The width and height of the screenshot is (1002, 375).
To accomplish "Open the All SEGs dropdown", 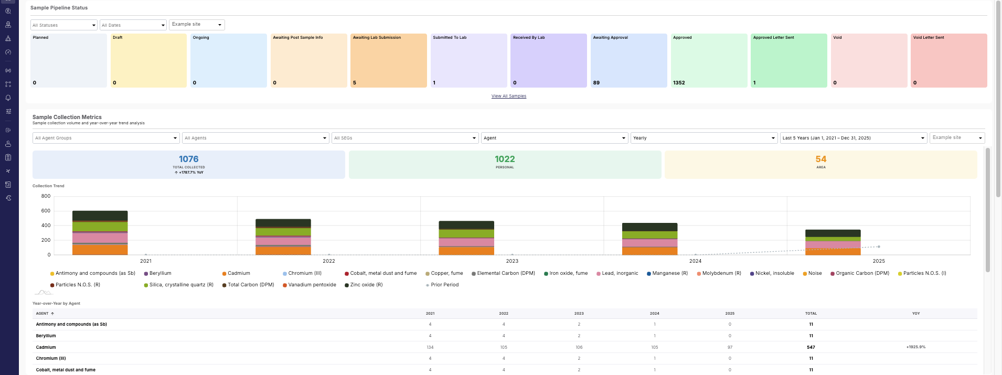I will coord(406,138).
